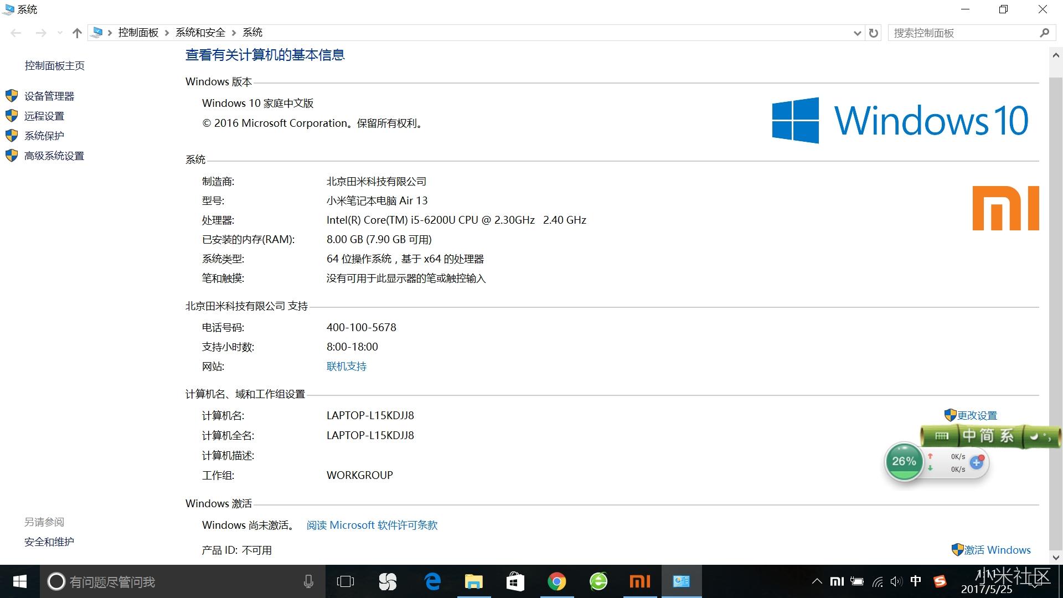
Task: Launch Google Chrome from taskbar
Action: [557, 581]
